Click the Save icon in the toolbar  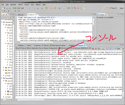7,8
